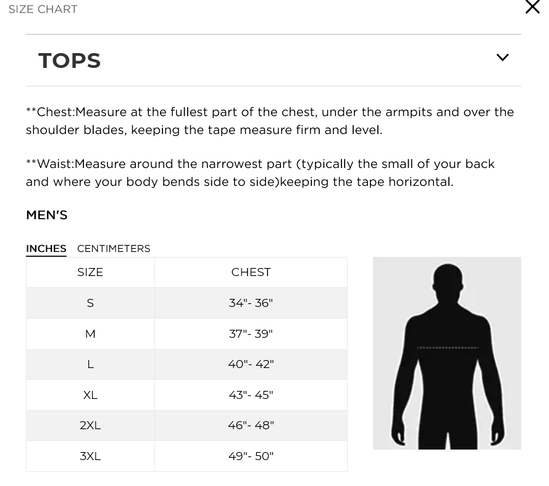Image resolution: width=549 pixels, height=486 pixels.
Task: Switch to the CENTIMETERS tab
Action: (x=114, y=249)
